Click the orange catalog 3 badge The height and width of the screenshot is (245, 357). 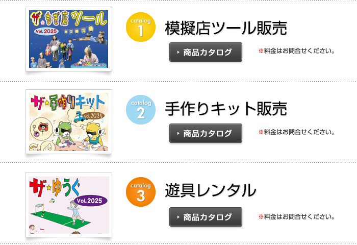(140, 192)
